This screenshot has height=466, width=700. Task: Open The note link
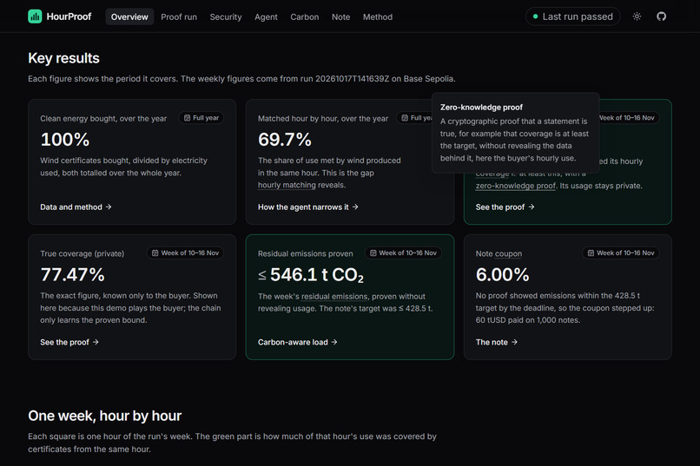click(497, 342)
